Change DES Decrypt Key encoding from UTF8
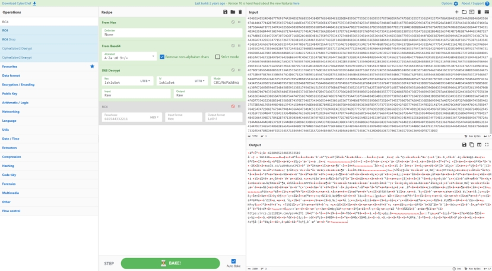The width and height of the screenshot is (492, 271). (145, 81)
